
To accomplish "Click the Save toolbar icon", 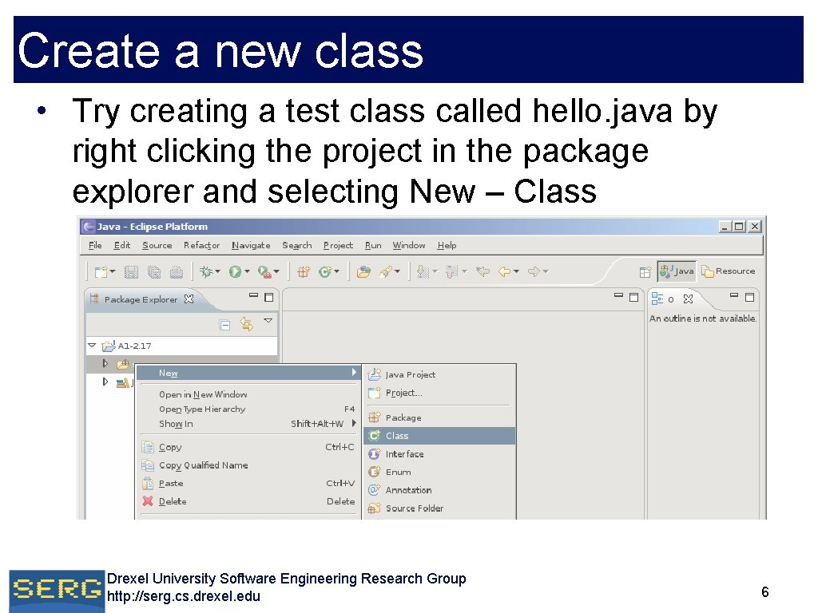I will (x=131, y=271).
